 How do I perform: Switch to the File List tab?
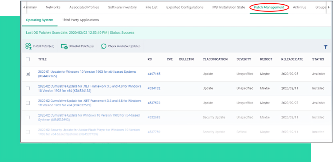pyautogui.click(x=152, y=7)
